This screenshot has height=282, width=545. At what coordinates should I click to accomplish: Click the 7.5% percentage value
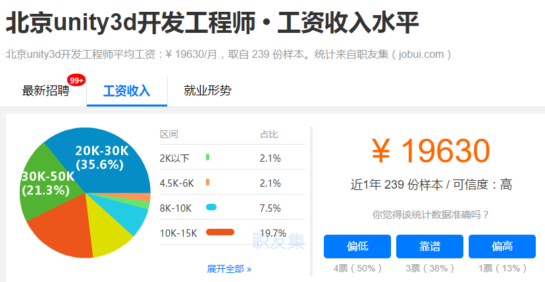[270, 208]
